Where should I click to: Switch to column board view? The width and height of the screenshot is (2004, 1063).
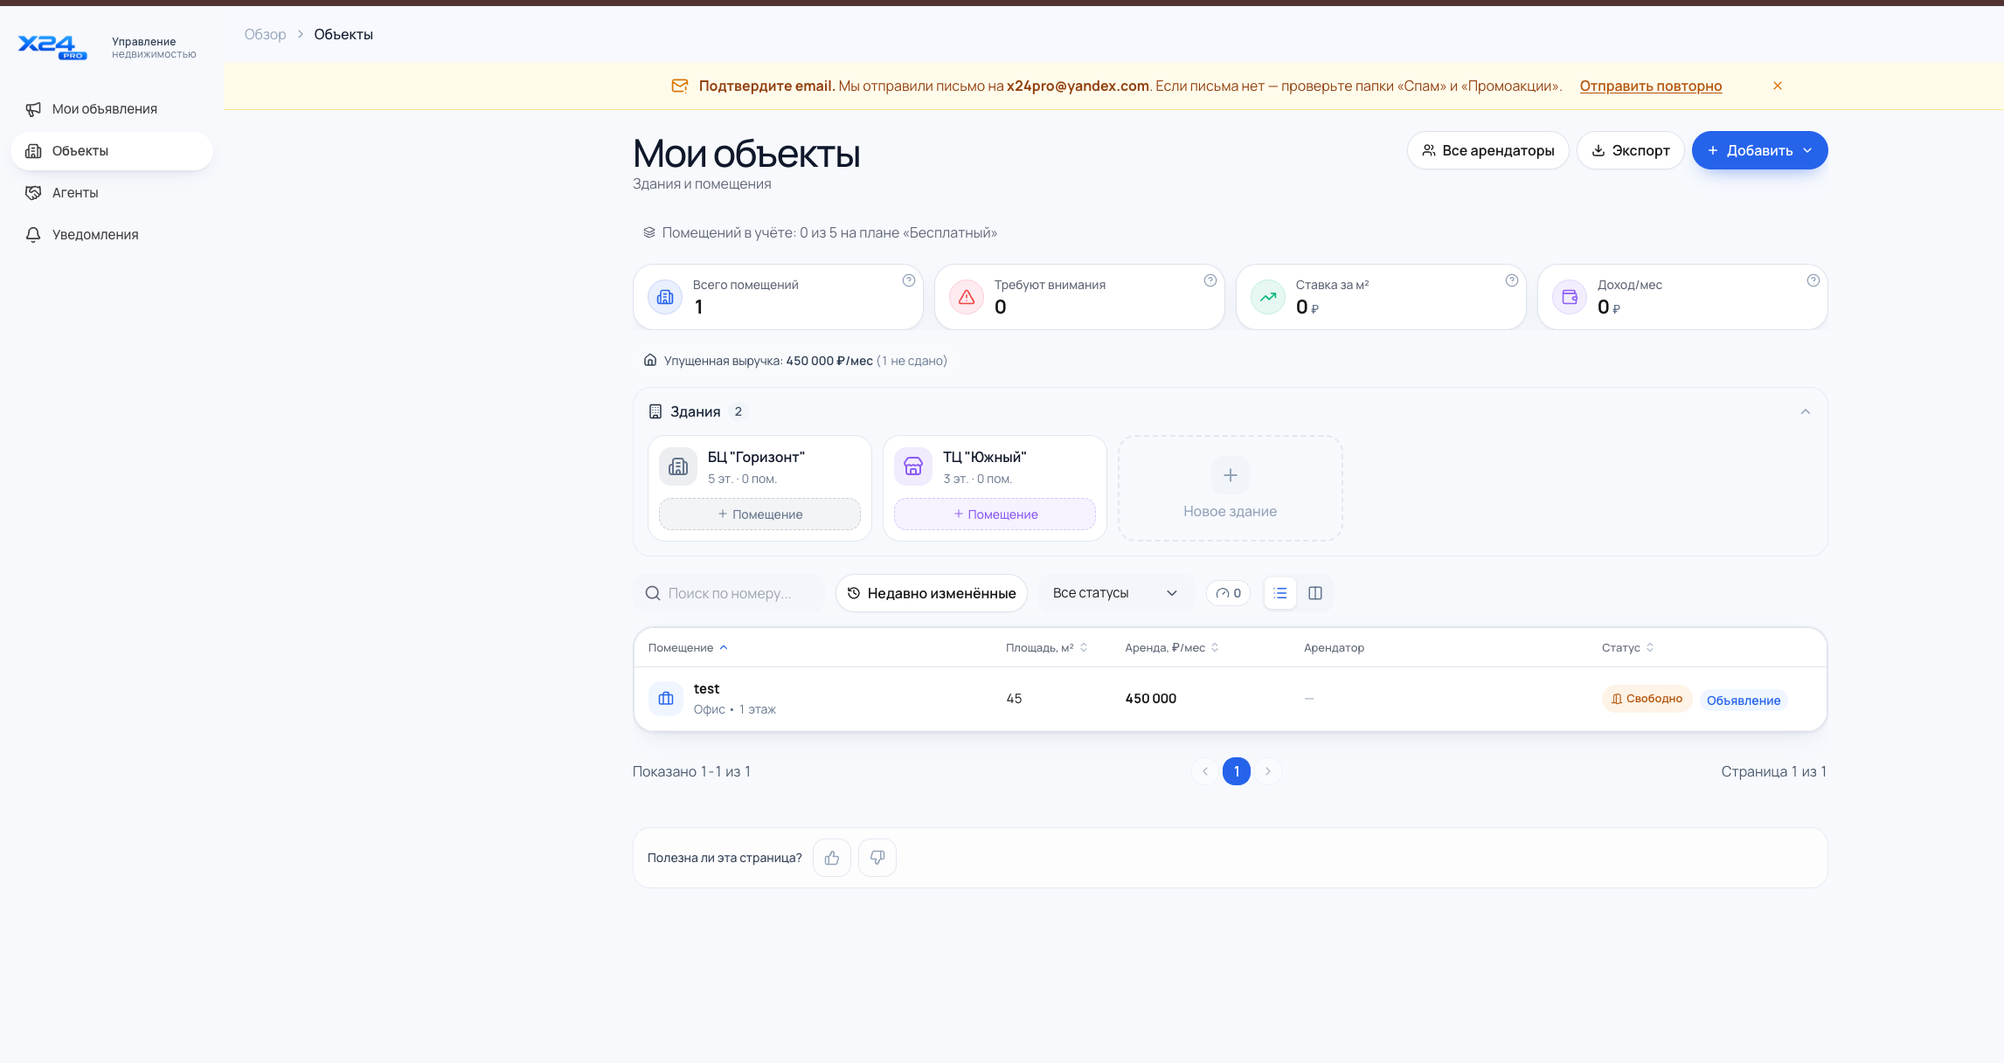tap(1314, 593)
